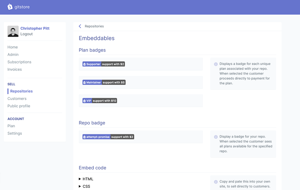
Task: Click the SELL sidebar section label
Action: tap(11, 84)
